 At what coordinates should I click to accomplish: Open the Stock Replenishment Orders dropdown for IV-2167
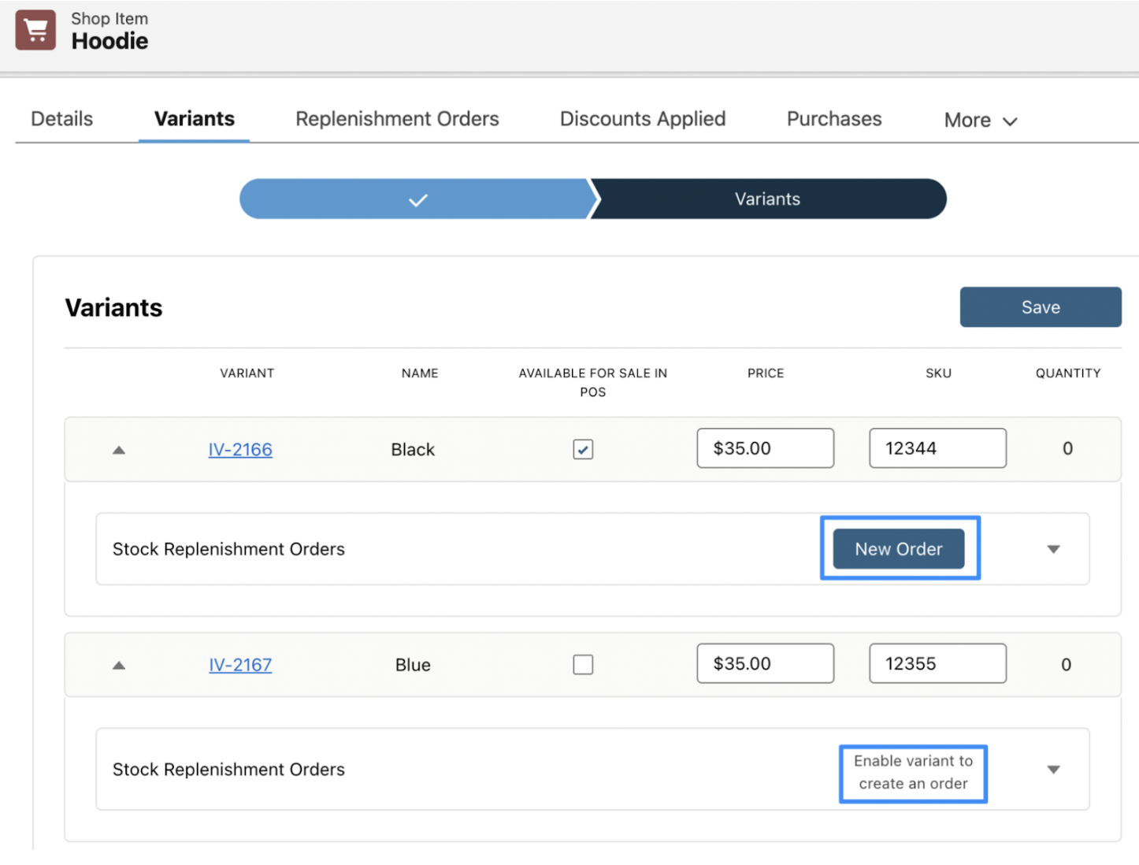point(1053,770)
